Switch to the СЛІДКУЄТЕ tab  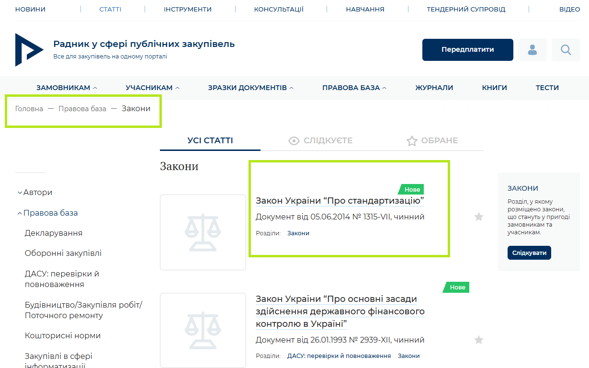(320, 140)
